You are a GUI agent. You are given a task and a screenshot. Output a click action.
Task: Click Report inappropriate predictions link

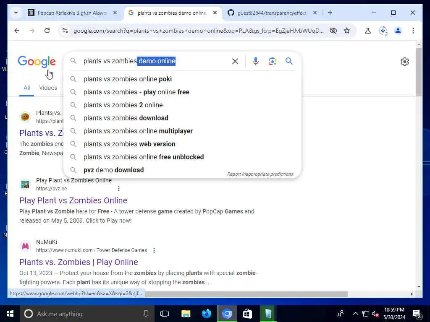pyautogui.click(x=260, y=174)
